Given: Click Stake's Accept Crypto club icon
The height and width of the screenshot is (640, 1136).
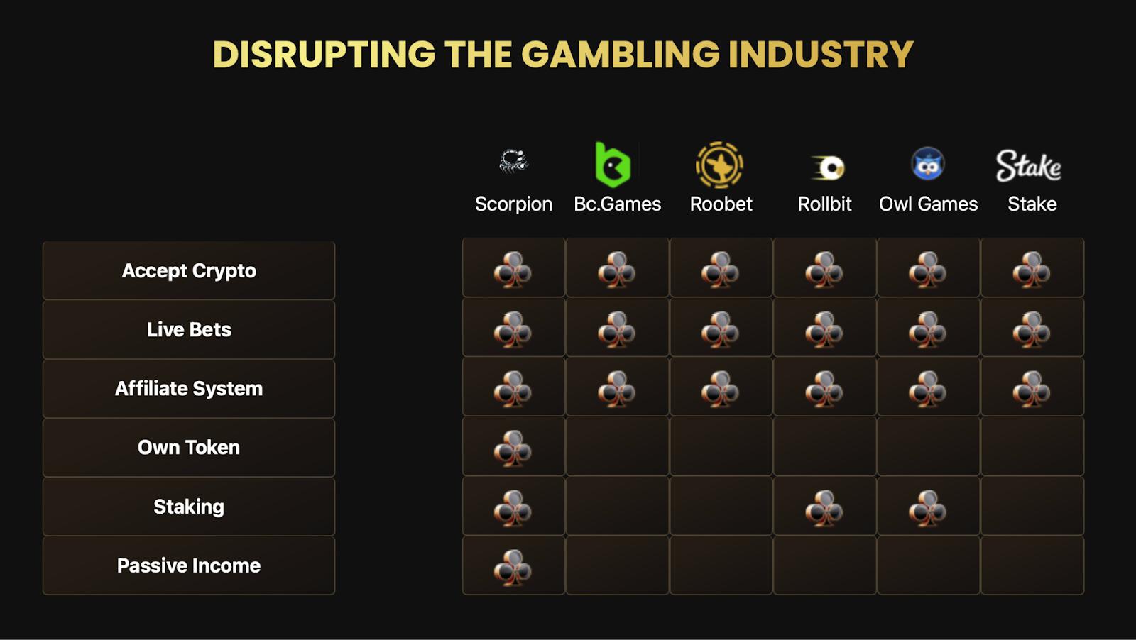Looking at the screenshot, I should pos(1031,270).
